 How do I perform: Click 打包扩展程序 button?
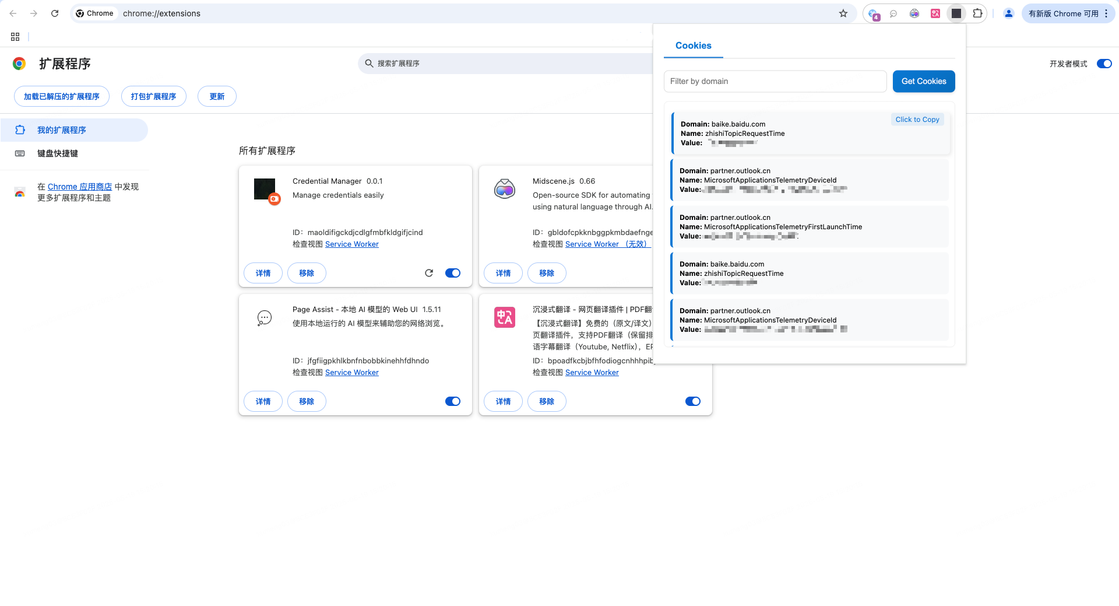pyautogui.click(x=154, y=96)
